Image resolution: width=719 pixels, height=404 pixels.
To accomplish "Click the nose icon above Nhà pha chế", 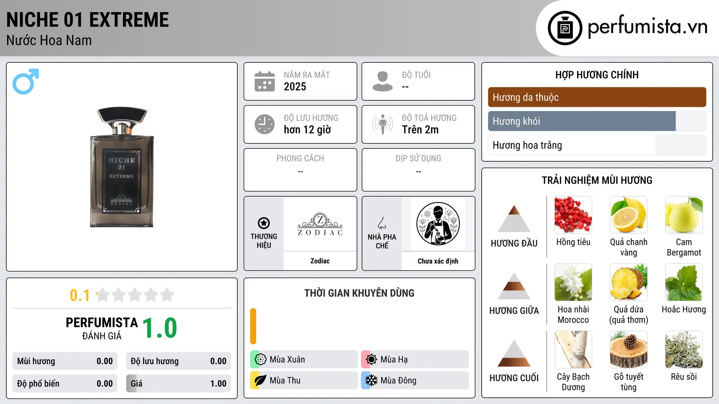I will tap(382, 223).
